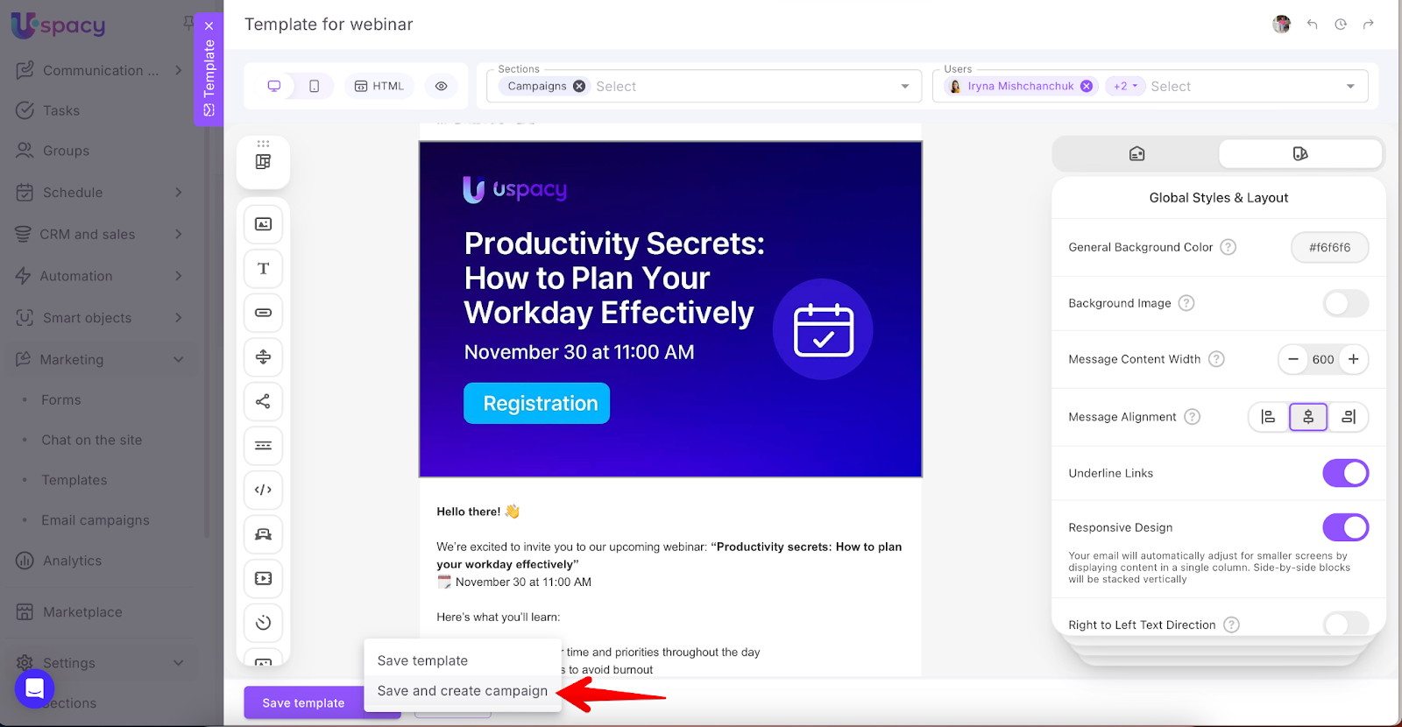Image resolution: width=1402 pixels, height=727 pixels.
Task: Open the Sections dropdown arrow
Action: pyautogui.click(x=904, y=86)
